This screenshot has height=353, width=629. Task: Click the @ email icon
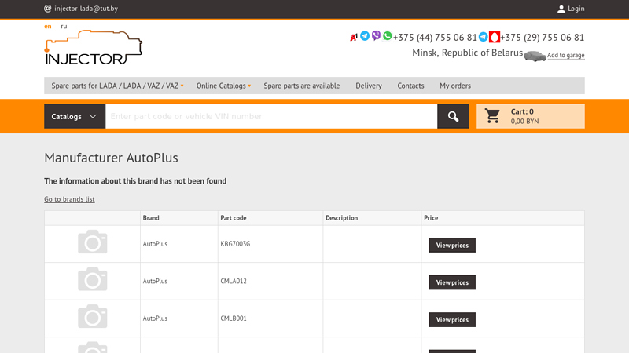coord(48,9)
